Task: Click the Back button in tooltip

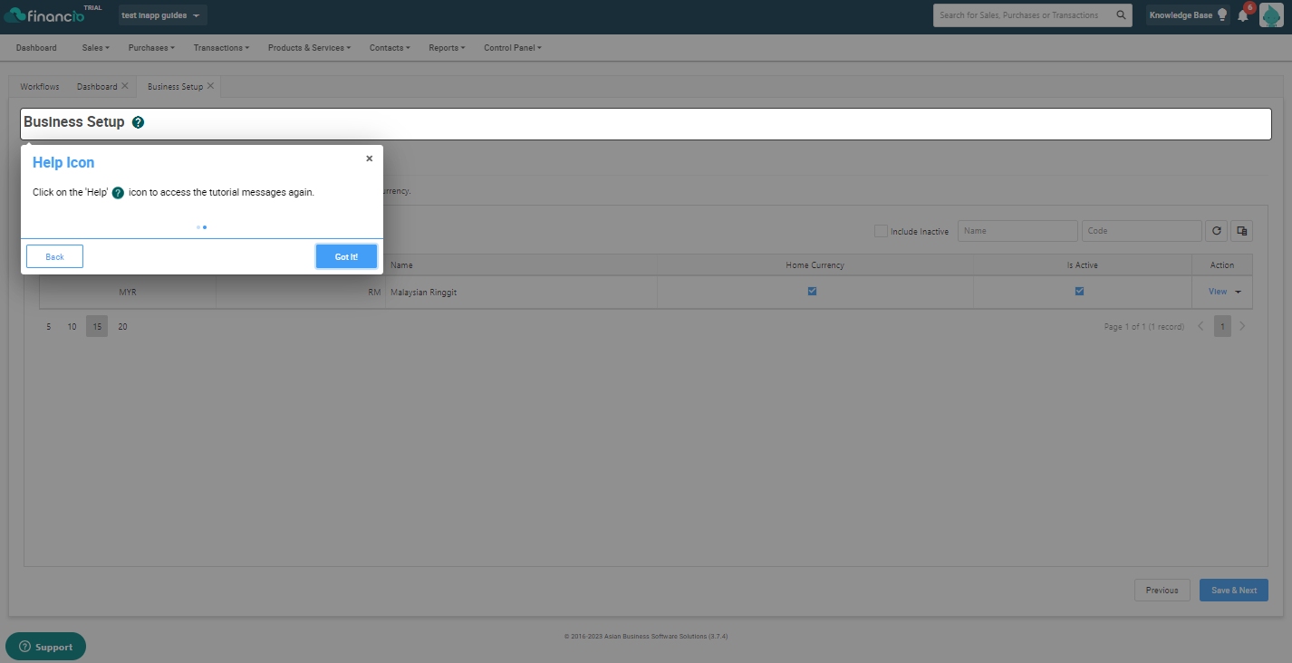Action: pos(54,256)
